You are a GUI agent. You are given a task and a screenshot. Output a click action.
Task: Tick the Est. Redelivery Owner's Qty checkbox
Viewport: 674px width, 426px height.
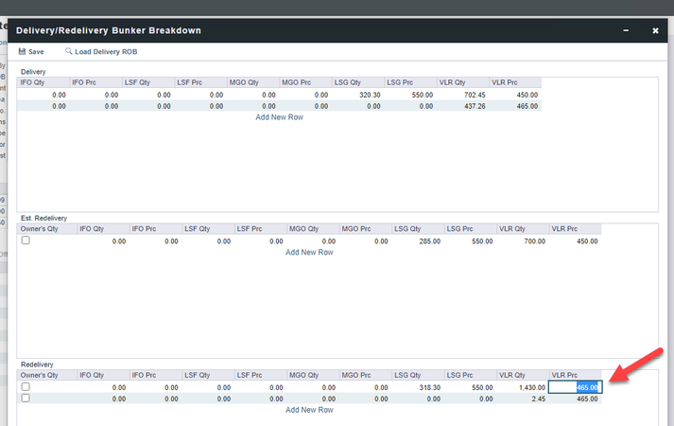pyautogui.click(x=26, y=240)
